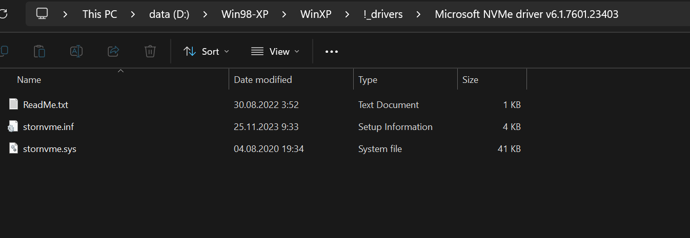Go to the WinXP breadcrumb folder
The height and width of the screenshot is (238, 690).
[x=316, y=14]
